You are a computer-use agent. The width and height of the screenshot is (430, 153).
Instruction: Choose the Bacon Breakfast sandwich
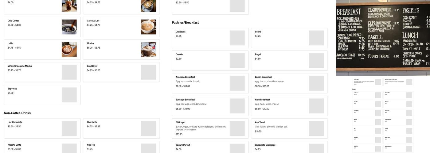289,83
